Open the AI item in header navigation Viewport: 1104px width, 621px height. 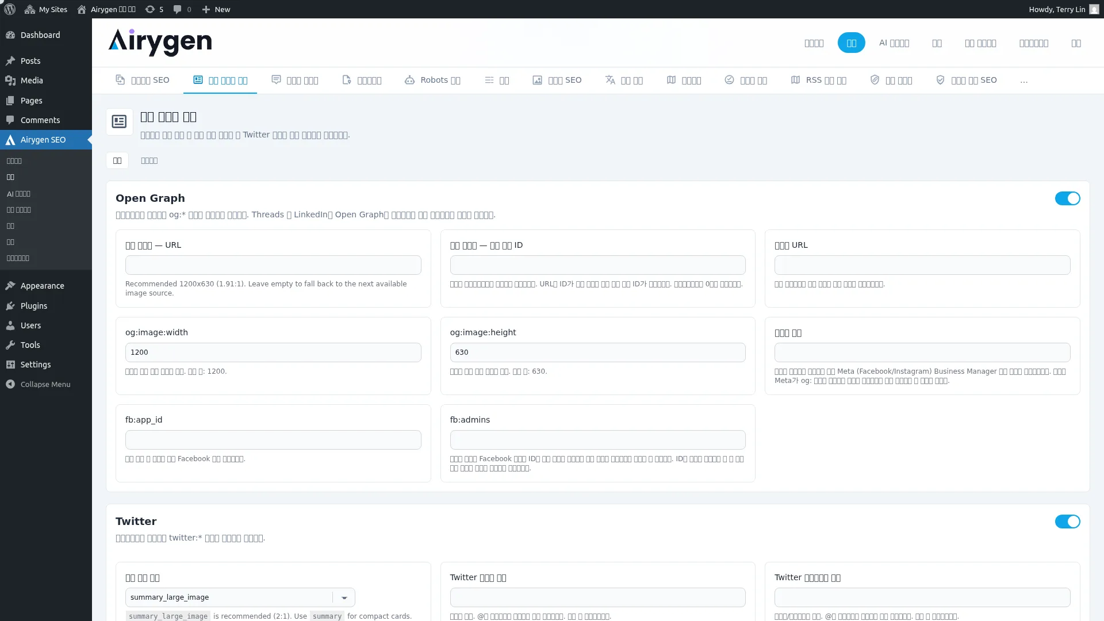[x=894, y=43]
